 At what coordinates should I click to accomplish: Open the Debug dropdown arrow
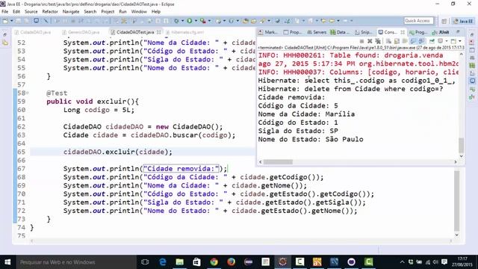click(182, 21)
